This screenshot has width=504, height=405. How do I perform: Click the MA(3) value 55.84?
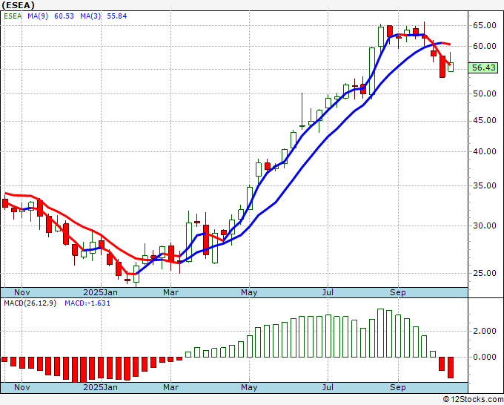click(x=116, y=16)
